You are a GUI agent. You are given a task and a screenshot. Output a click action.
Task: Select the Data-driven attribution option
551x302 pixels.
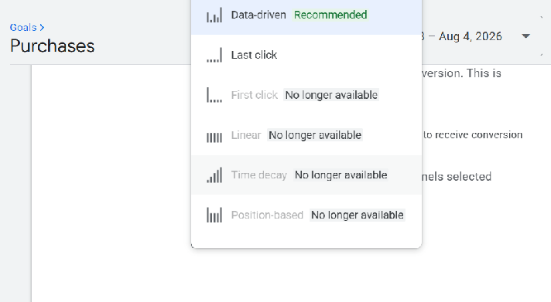(306, 15)
